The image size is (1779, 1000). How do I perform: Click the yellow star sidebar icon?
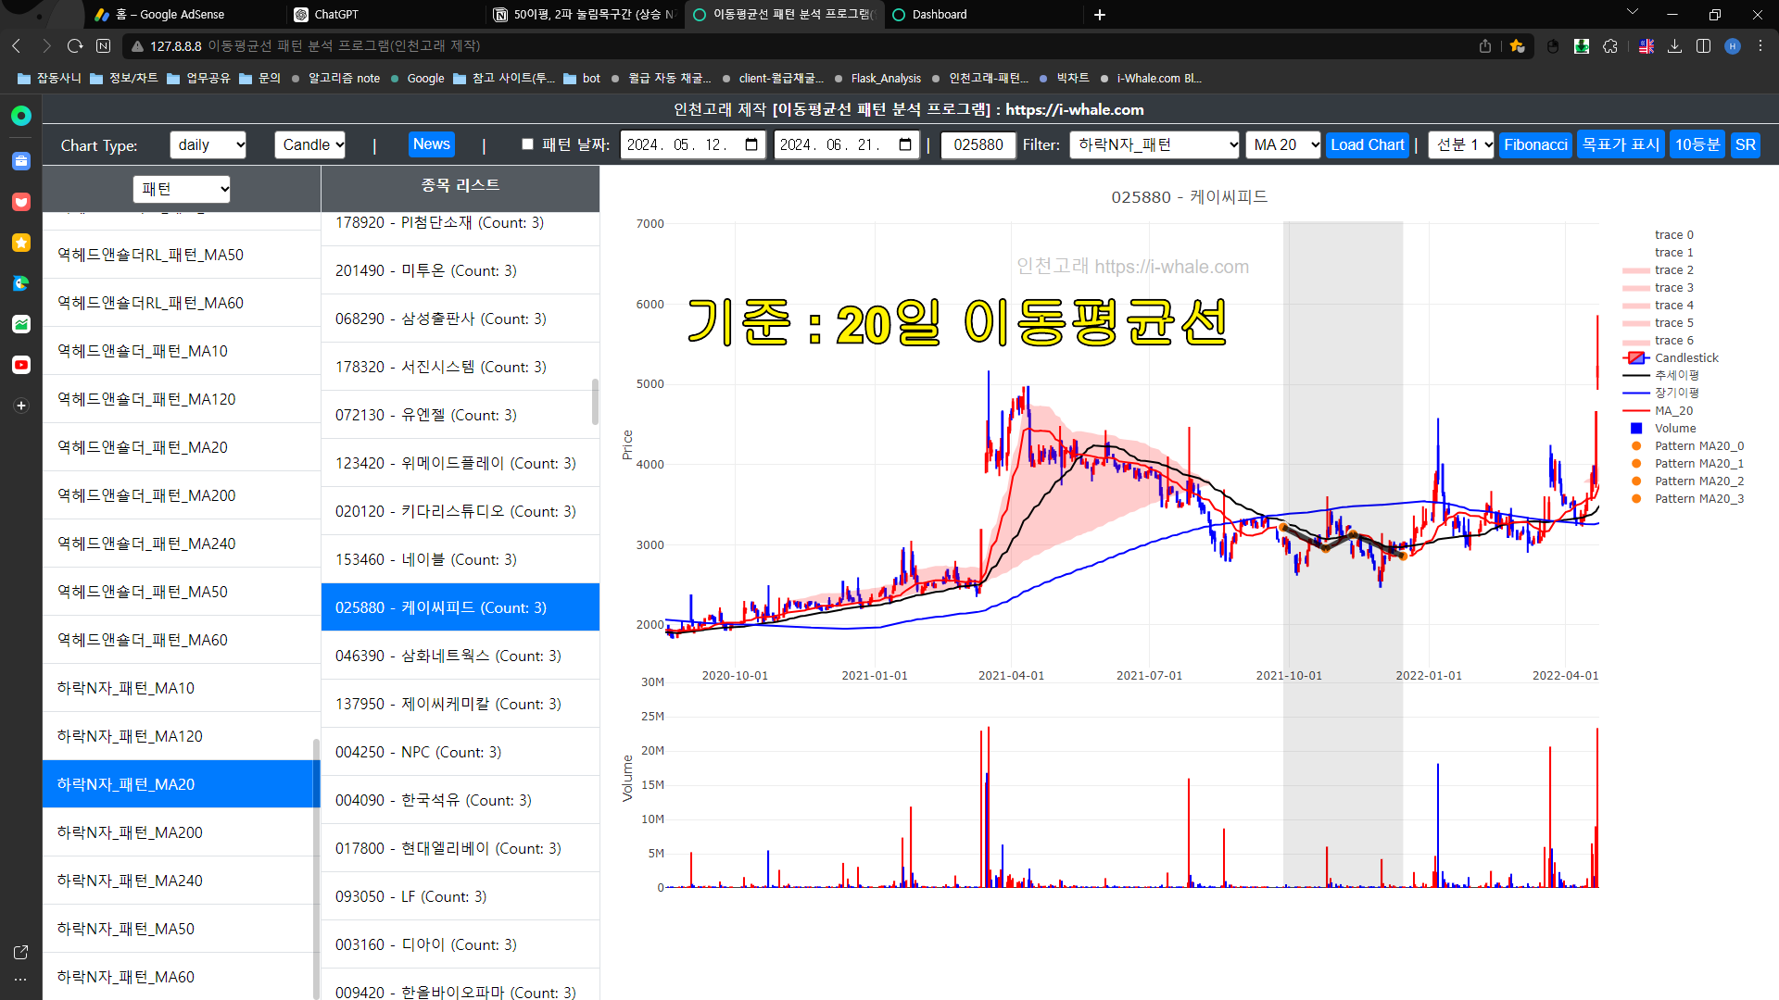click(20, 243)
